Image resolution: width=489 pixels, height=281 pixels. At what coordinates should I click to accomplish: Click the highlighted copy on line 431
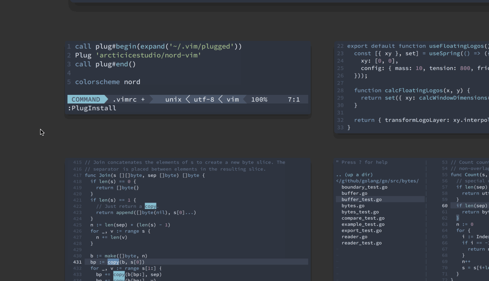pyautogui.click(x=113, y=262)
